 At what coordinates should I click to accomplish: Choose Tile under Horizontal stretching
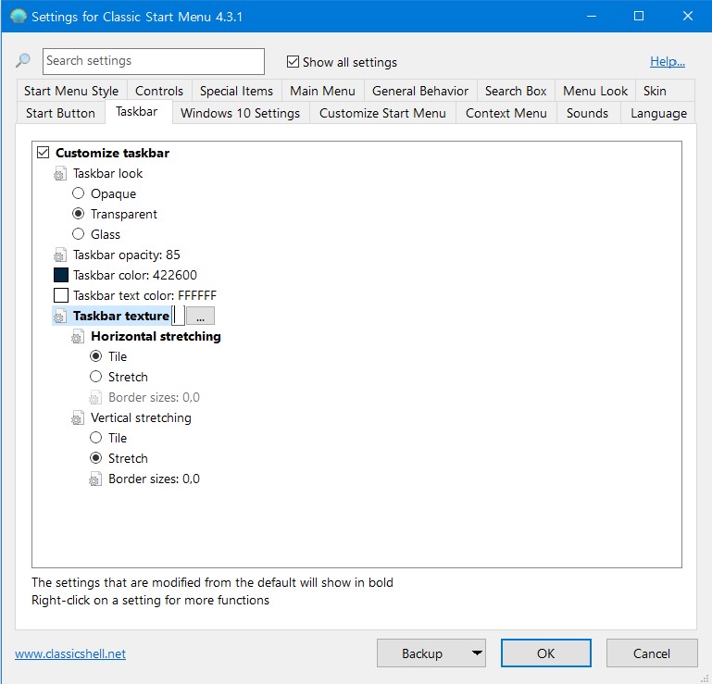pyautogui.click(x=95, y=355)
